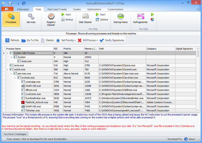
Task: Click the process list scroll down arrow
Action: 198,110
